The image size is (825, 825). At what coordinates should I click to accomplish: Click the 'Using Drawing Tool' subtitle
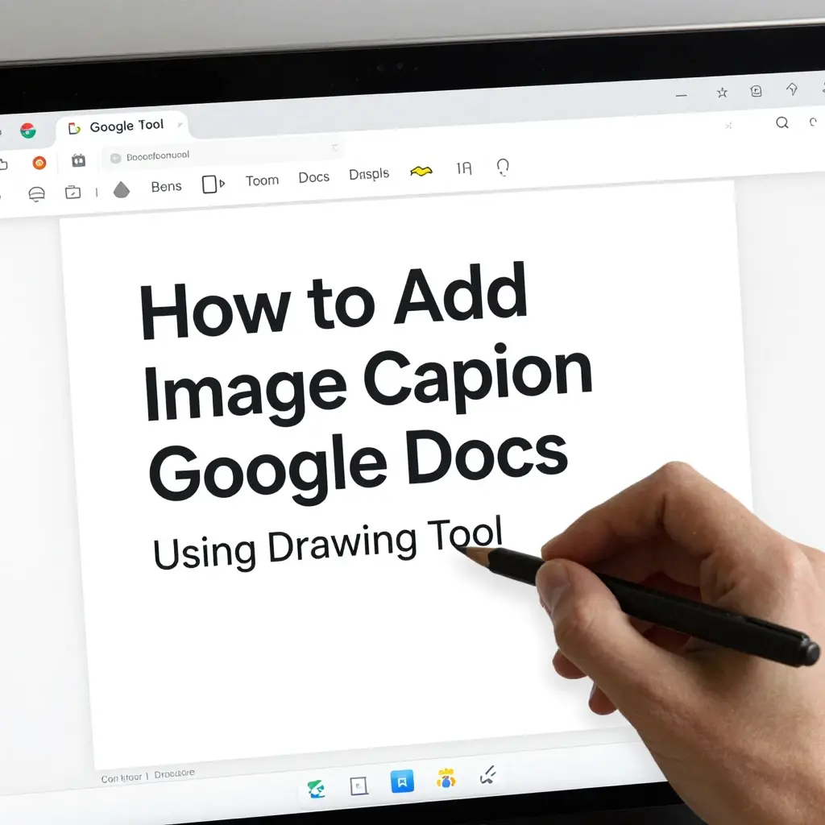[328, 544]
